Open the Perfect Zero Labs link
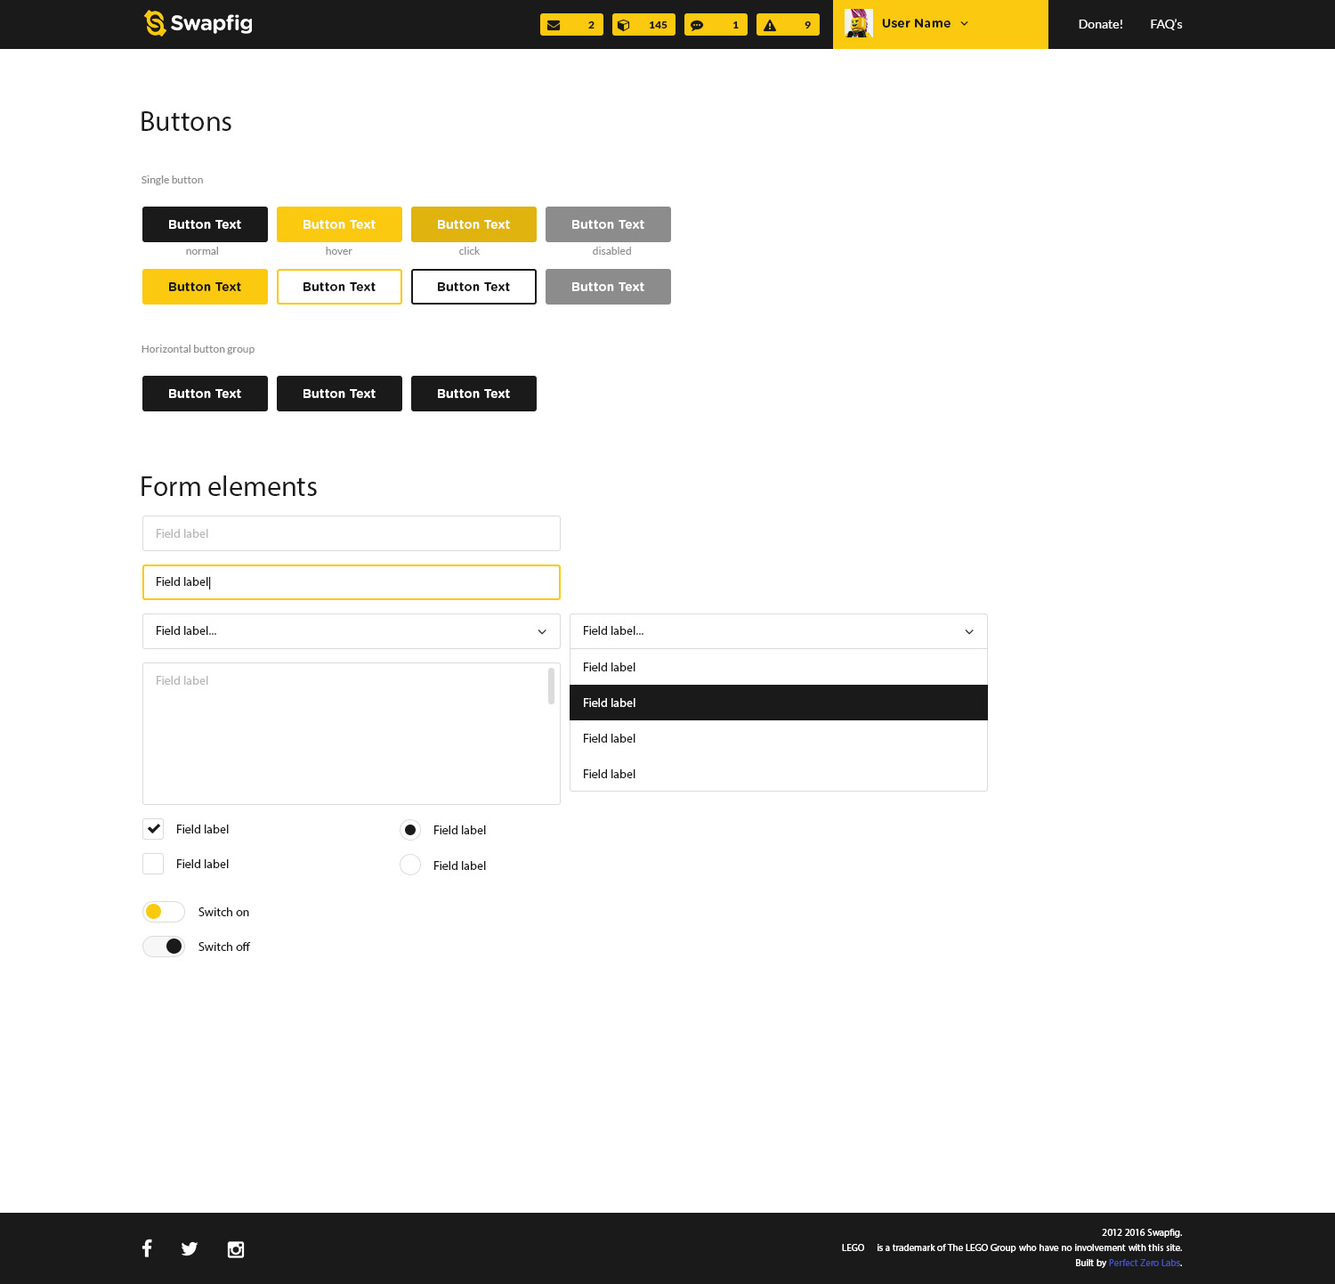The width and height of the screenshot is (1335, 1284). pos(1145,1263)
